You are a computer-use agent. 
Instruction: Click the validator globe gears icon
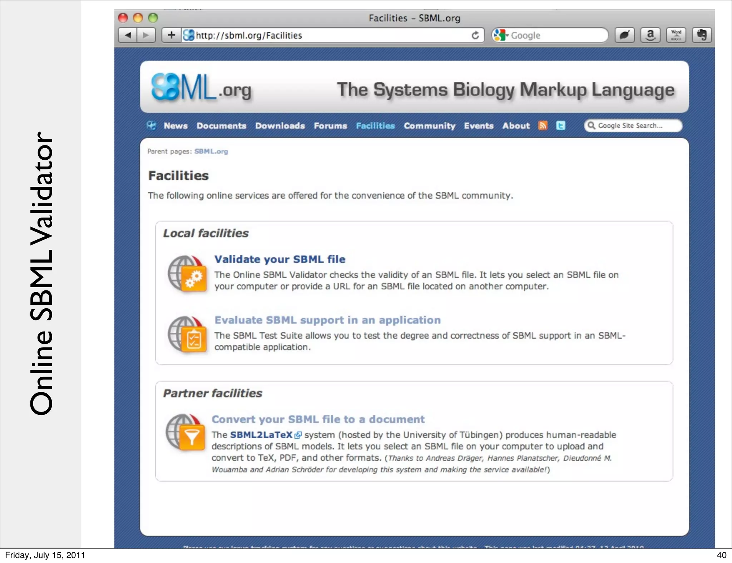[x=187, y=273]
